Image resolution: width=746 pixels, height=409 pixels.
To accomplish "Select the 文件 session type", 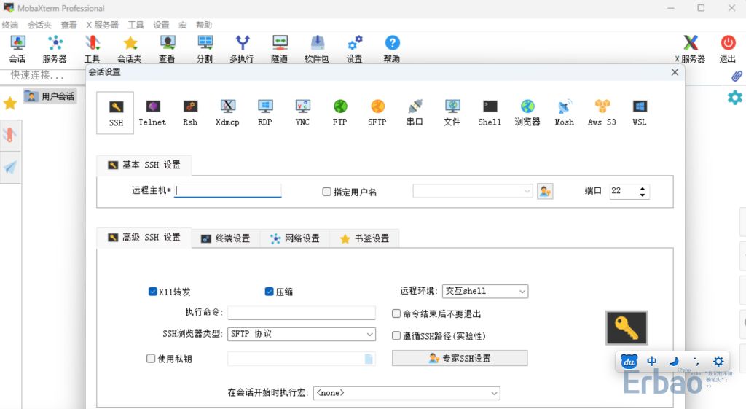I will [x=452, y=113].
